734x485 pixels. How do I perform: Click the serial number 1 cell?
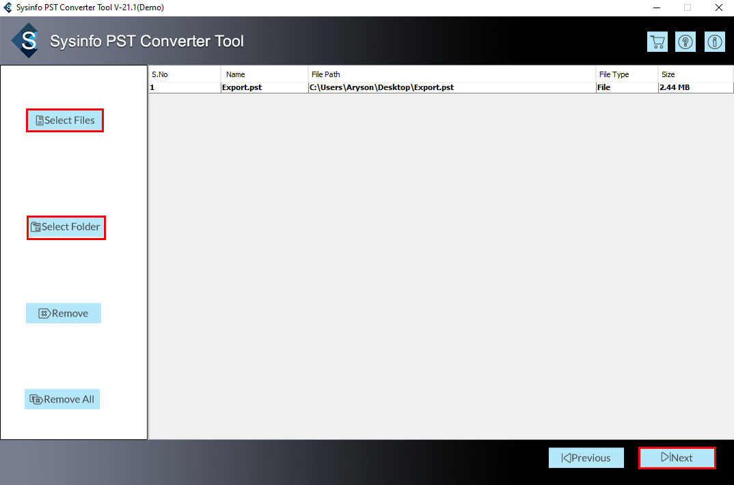click(185, 87)
